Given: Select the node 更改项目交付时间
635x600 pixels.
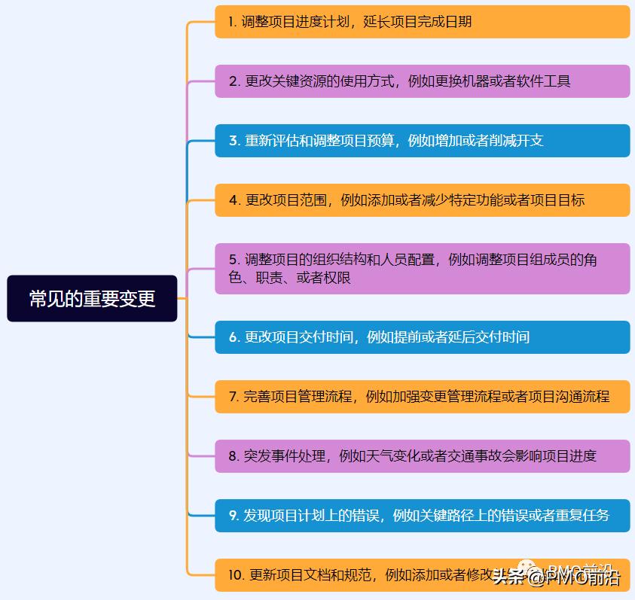Looking at the screenshot, I should (420, 337).
